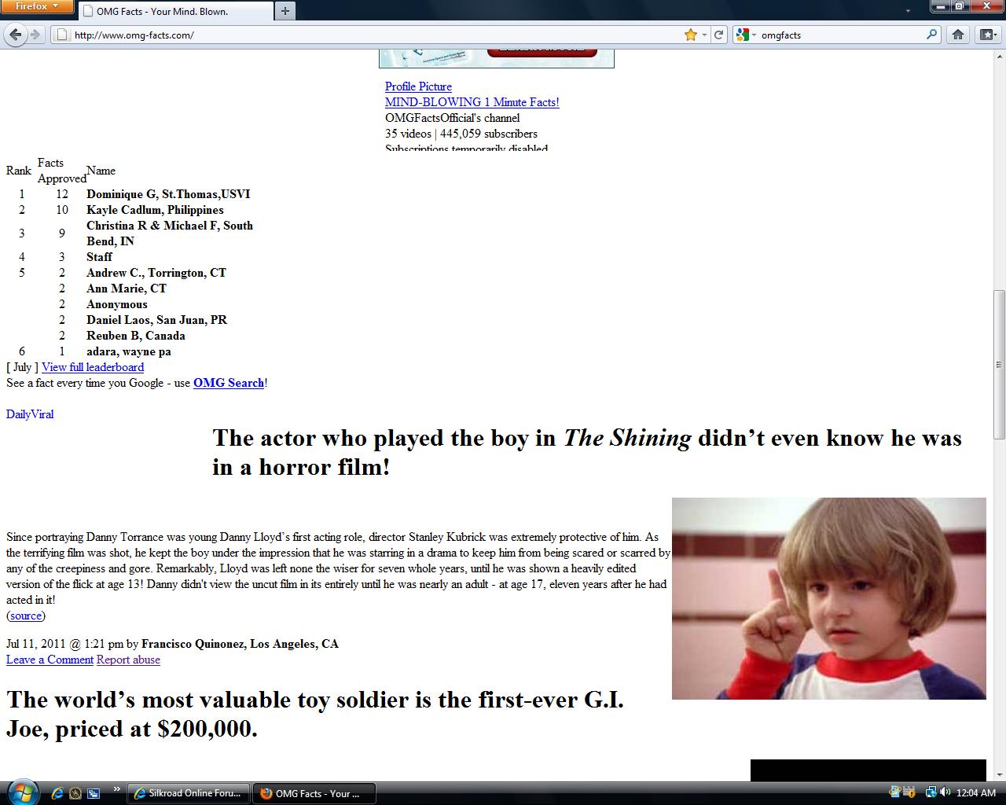Open the Bookmarks toolbar button
Image resolution: width=1006 pixels, height=805 pixels.
coord(986,35)
